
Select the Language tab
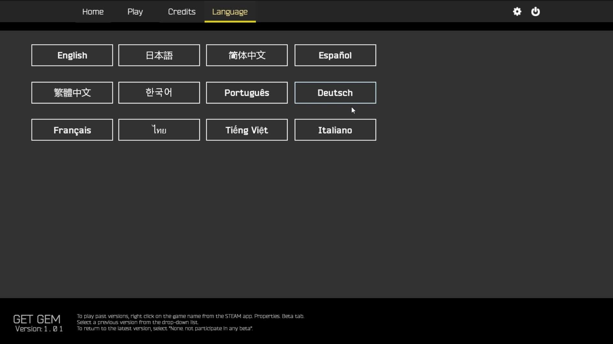(x=230, y=12)
